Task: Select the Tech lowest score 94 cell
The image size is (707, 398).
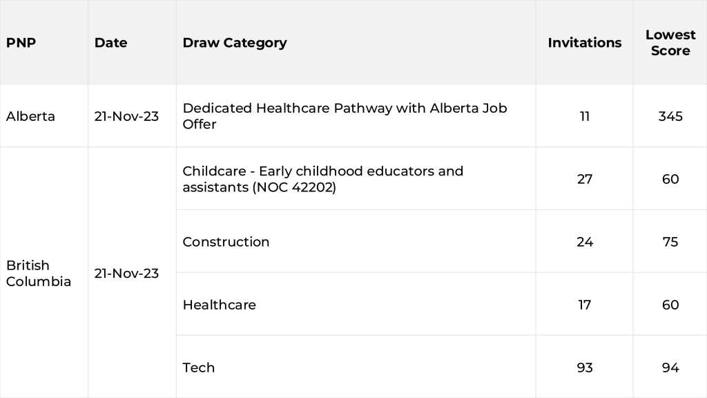Action: (x=670, y=368)
